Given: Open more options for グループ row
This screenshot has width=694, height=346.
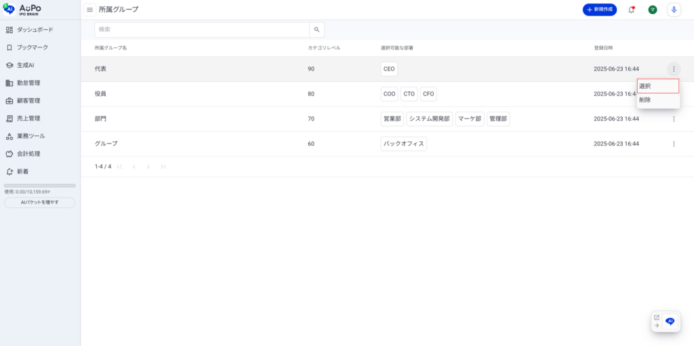Looking at the screenshot, I should pos(673,144).
